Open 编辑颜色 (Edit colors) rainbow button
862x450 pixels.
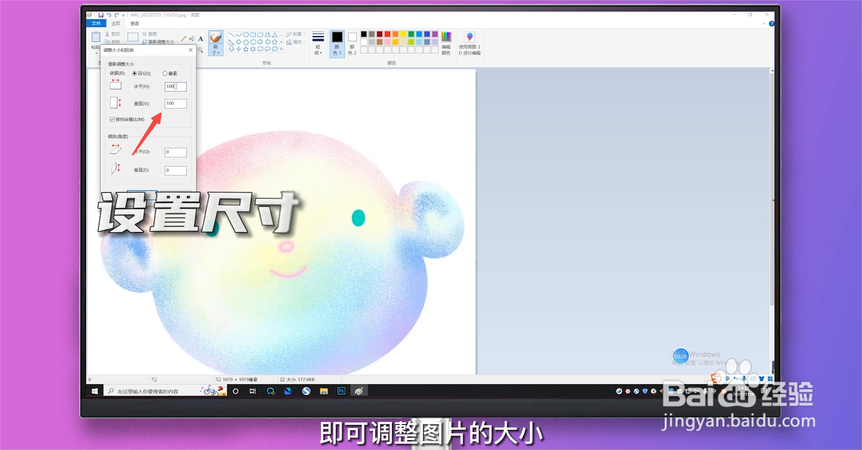point(446,43)
